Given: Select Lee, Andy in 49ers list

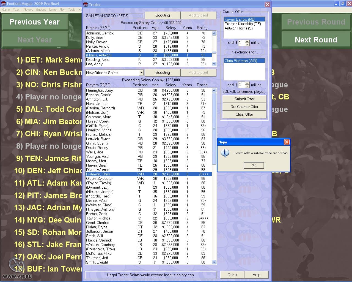Looking at the screenshot, I should (x=148, y=64).
